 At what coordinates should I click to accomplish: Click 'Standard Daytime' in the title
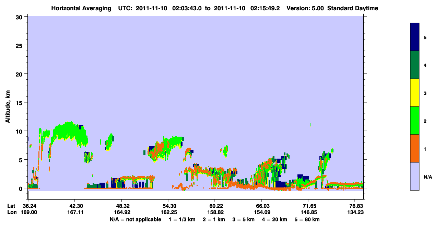tap(353, 8)
